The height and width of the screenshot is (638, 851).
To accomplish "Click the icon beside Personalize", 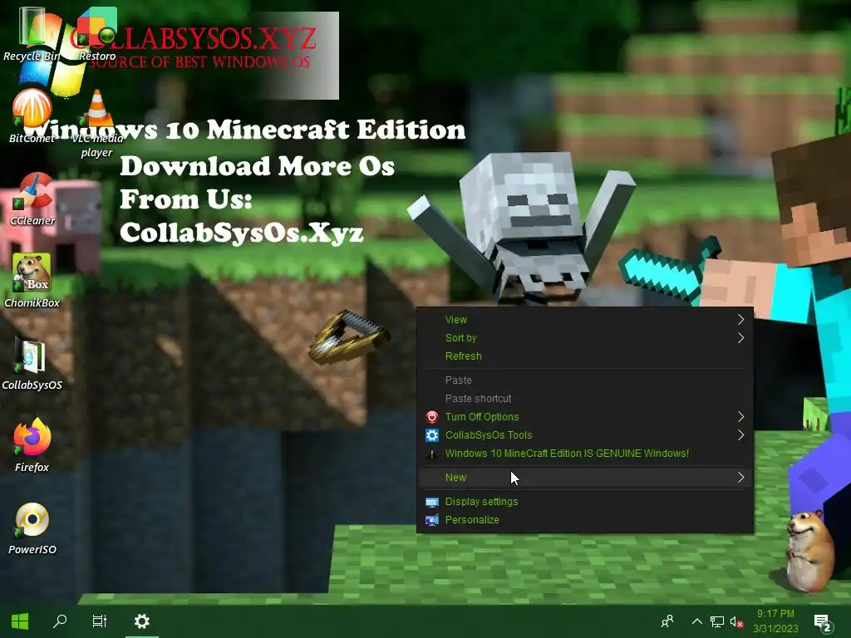I will click(x=432, y=520).
